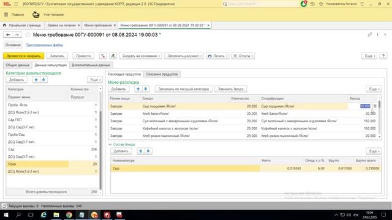
Task: Switch to Данные калькуляции tab
Action: [x=50, y=65]
